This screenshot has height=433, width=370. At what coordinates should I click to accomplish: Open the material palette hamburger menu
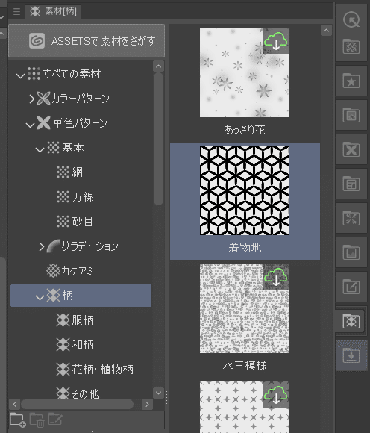click(16, 12)
